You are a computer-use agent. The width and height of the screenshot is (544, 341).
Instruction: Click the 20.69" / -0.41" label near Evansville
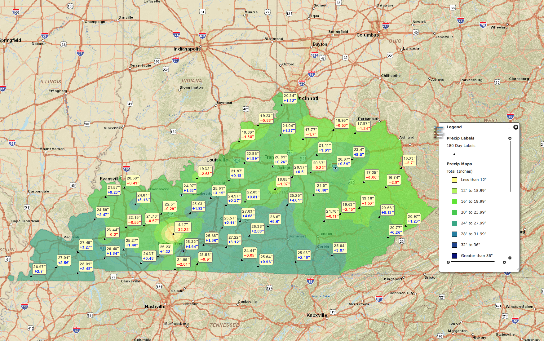coord(133,181)
